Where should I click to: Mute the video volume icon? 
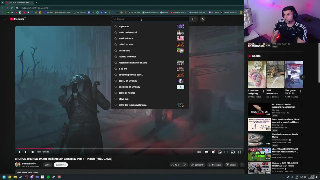[32, 152]
